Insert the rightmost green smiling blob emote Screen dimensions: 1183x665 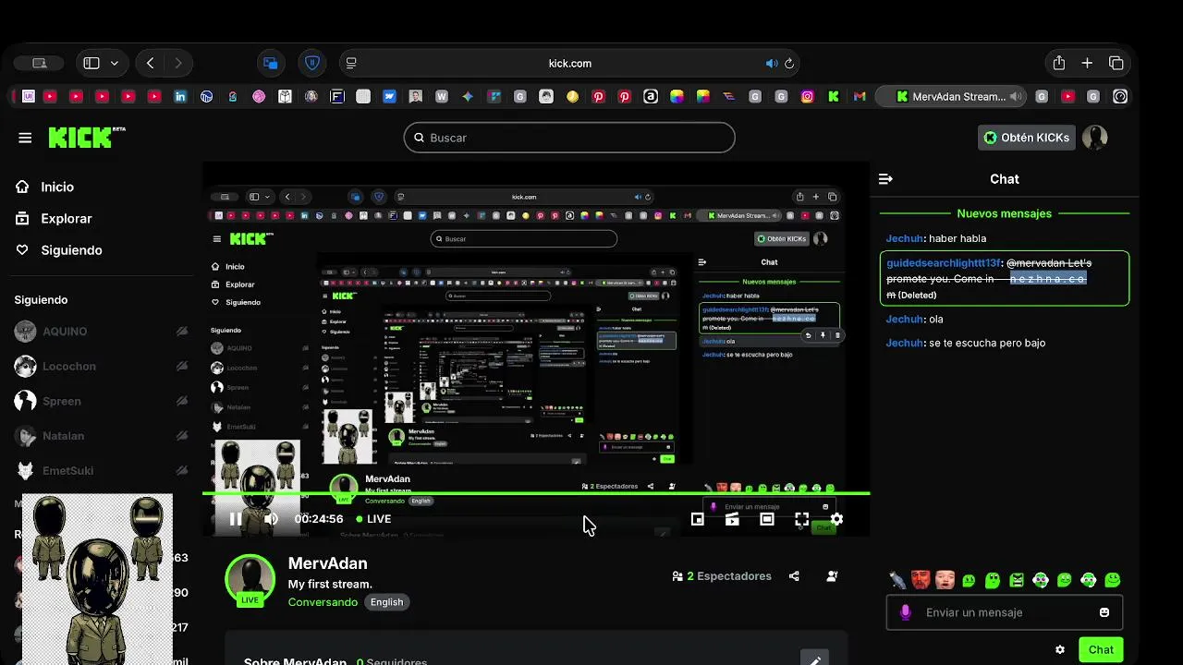[1113, 580]
